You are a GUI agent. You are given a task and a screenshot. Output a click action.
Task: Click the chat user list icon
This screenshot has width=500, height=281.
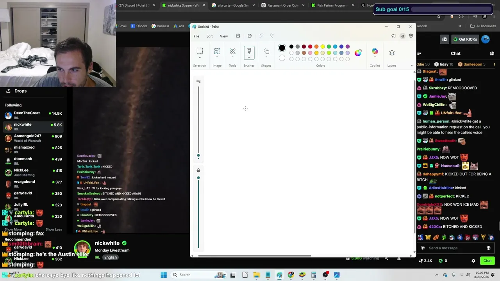(x=492, y=53)
